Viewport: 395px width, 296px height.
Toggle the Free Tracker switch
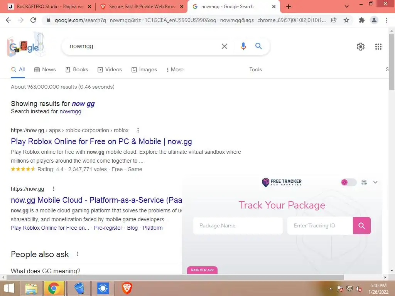(x=349, y=182)
